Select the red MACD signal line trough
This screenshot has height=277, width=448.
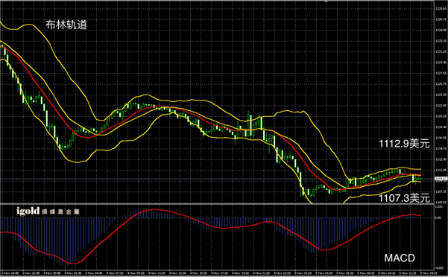pos(73,264)
